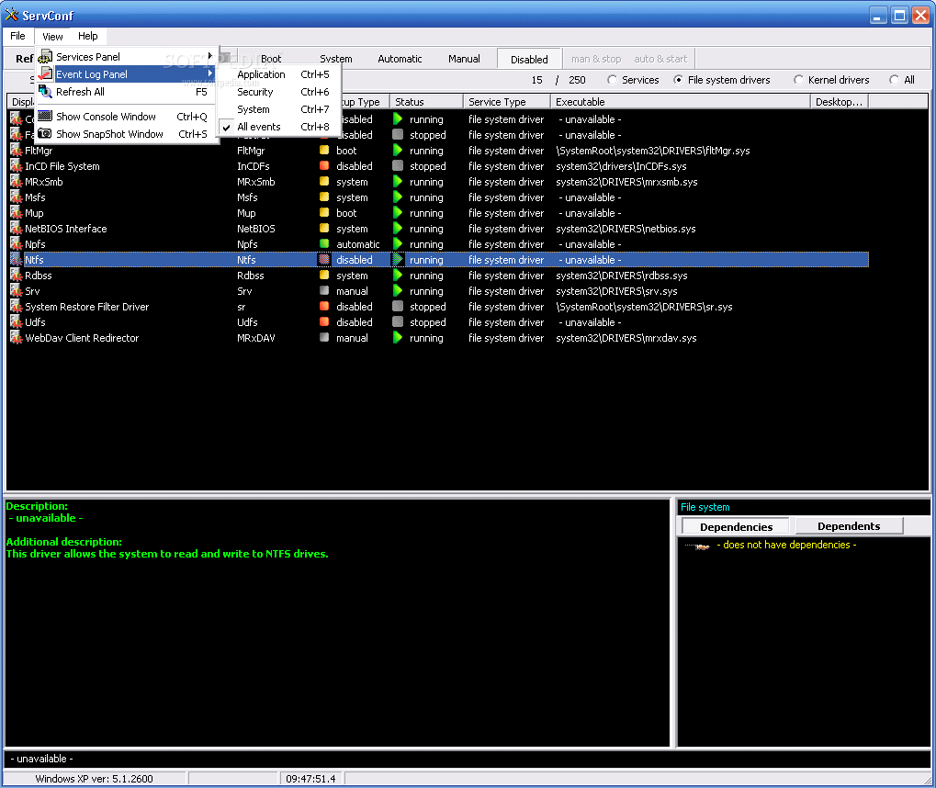936x788 pixels.
Task: Click the NetBIOS service name cell
Action: (256, 229)
